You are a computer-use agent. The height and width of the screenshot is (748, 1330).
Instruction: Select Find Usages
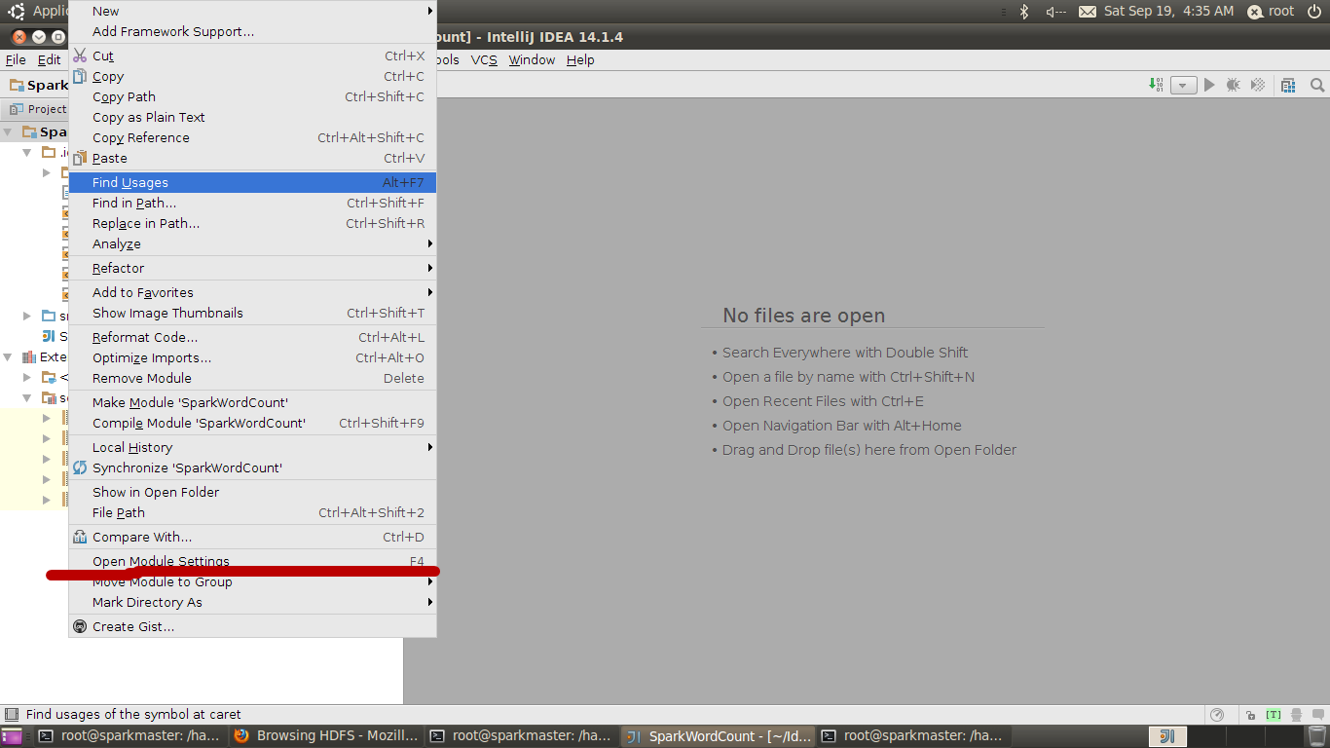point(252,182)
